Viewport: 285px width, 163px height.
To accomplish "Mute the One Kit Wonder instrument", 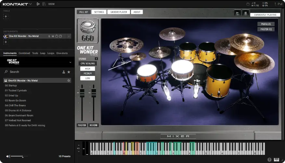I will point(53,36).
